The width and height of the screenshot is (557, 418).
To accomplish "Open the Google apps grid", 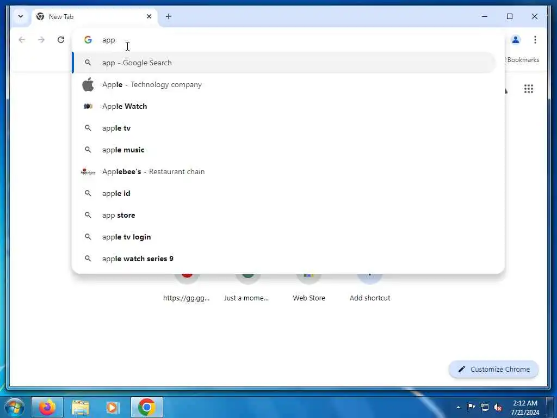I will 529,89.
